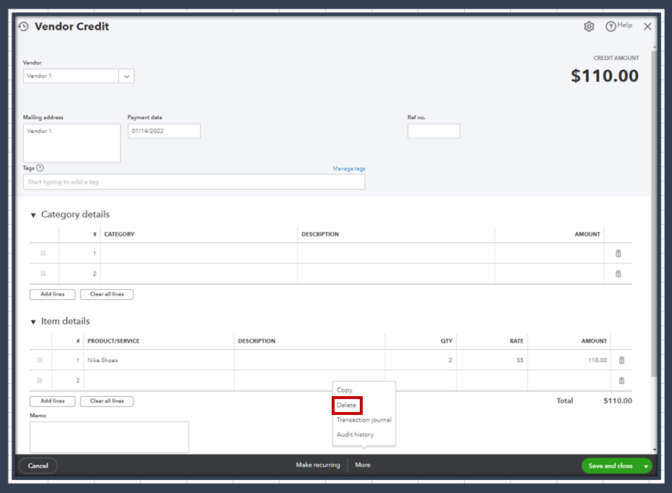Delete the Nike Shoes line with its trash icon

tap(620, 359)
